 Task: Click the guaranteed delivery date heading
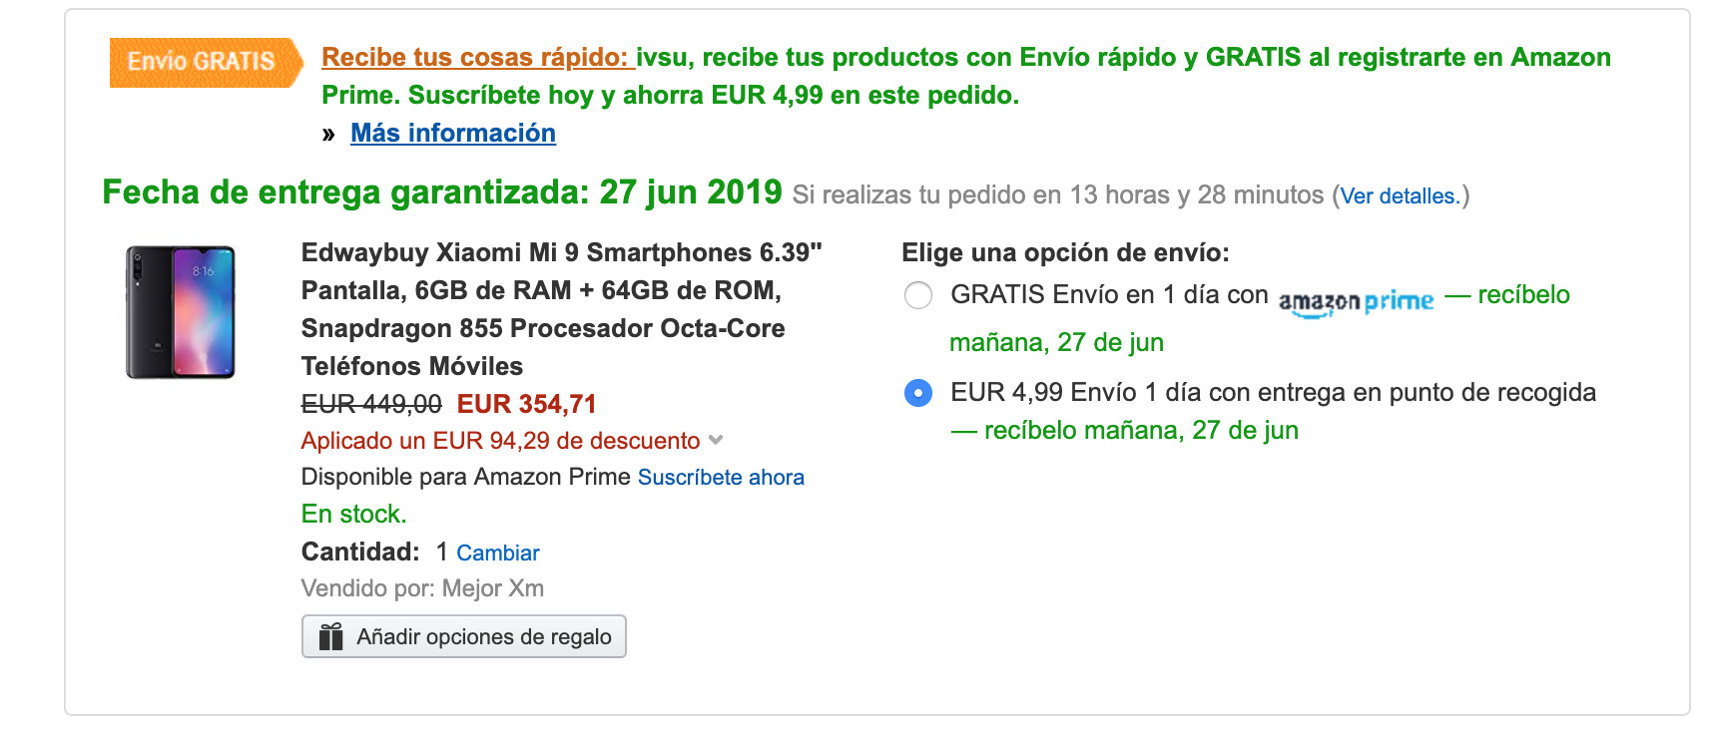[x=441, y=192]
